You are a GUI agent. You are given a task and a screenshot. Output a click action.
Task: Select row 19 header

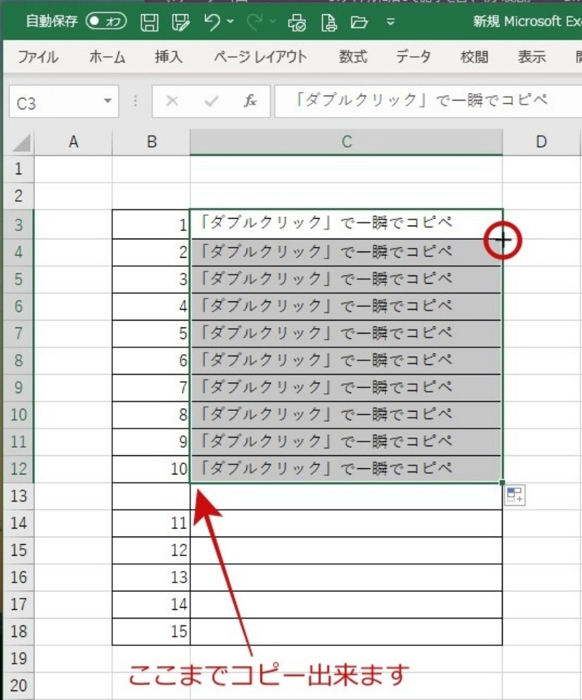(18, 658)
